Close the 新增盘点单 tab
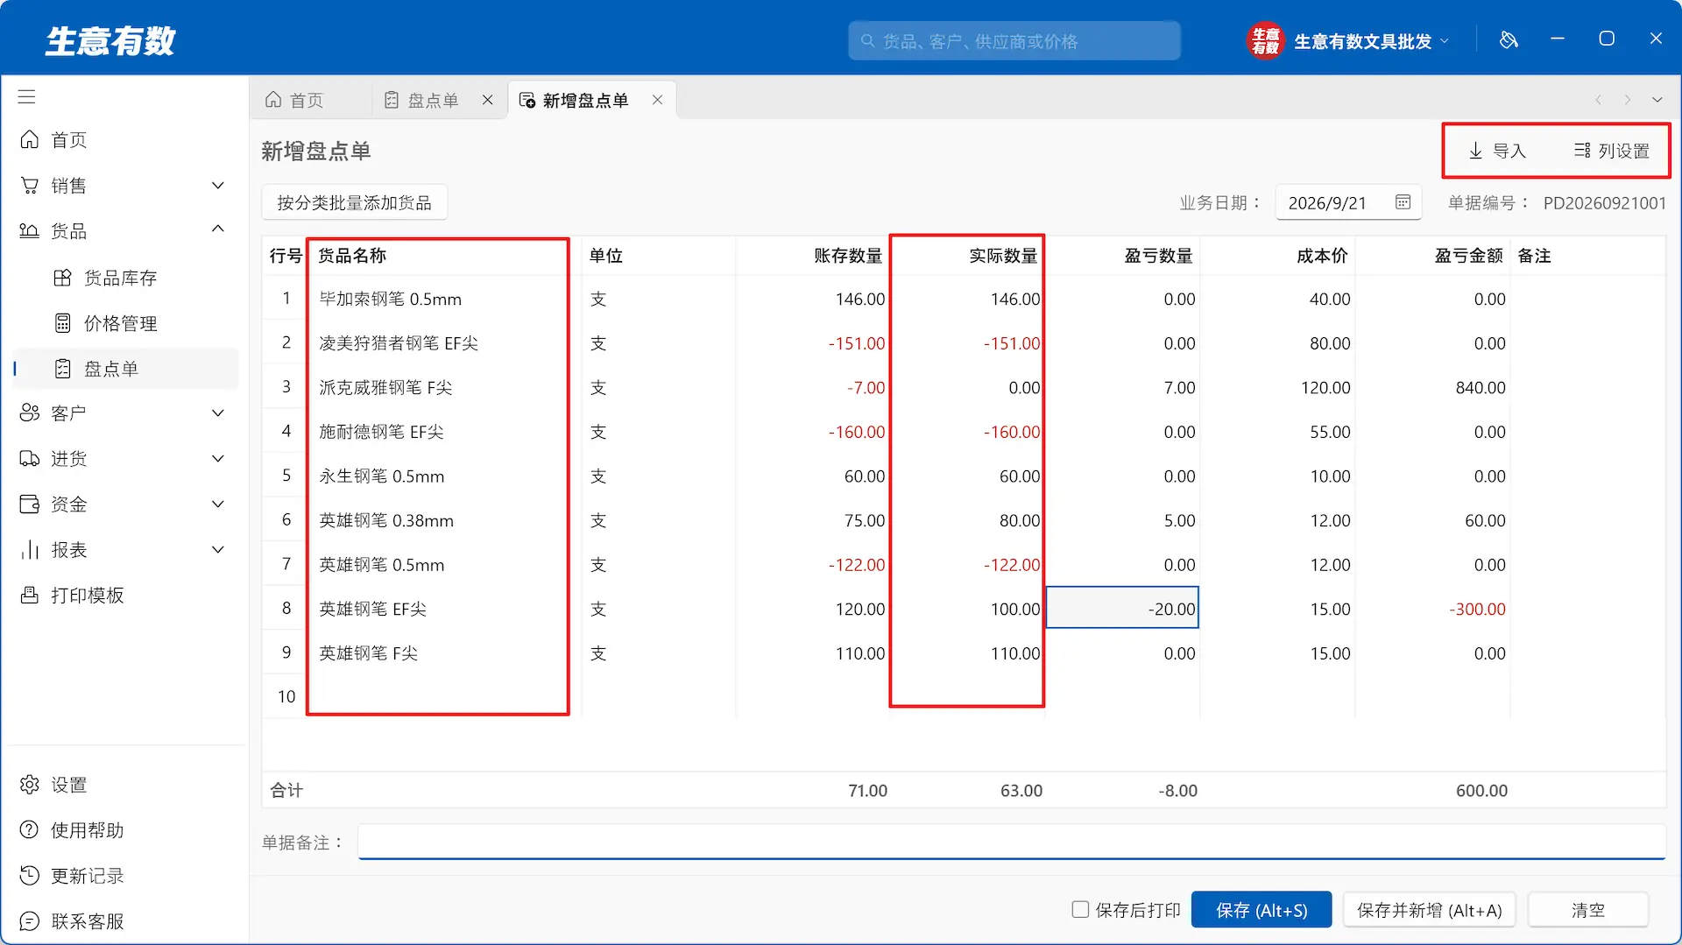This screenshot has height=945, width=1682. tap(657, 100)
